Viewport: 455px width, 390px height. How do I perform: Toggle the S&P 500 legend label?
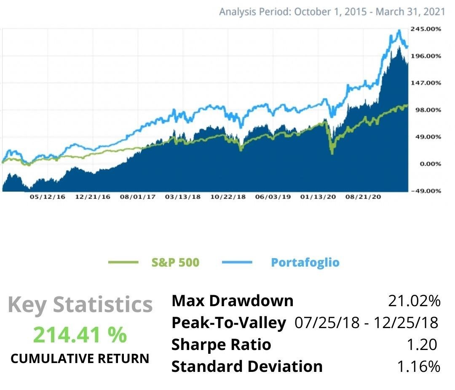click(175, 262)
